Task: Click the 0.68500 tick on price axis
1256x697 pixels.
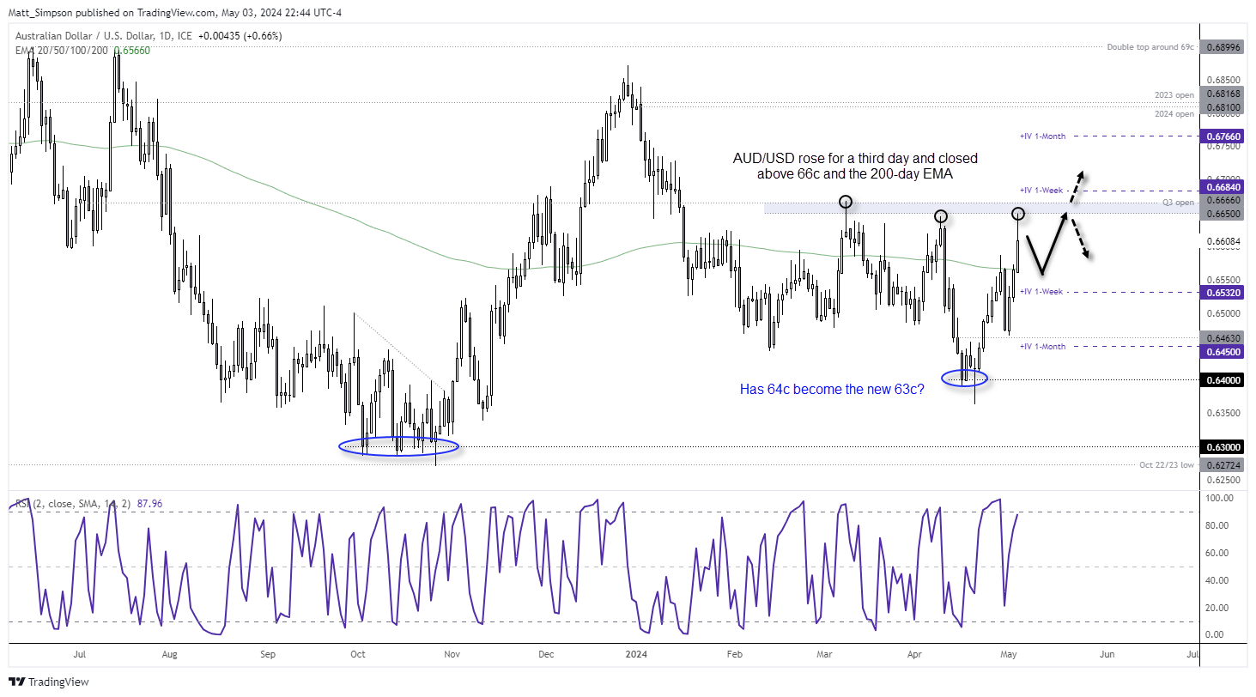Action: point(1224,79)
